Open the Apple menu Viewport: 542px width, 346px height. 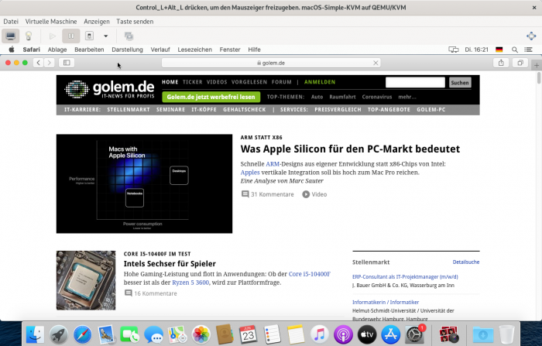pos(12,50)
